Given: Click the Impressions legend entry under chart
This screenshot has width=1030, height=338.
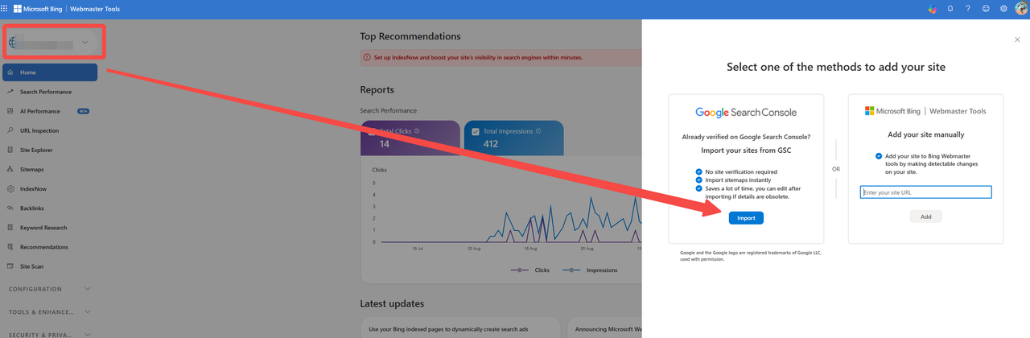Looking at the screenshot, I should 590,270.
